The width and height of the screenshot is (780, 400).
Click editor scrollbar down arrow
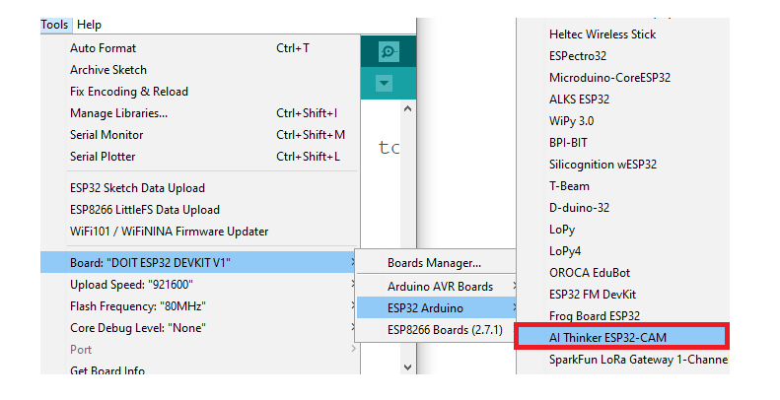click(x=408, y=367)
